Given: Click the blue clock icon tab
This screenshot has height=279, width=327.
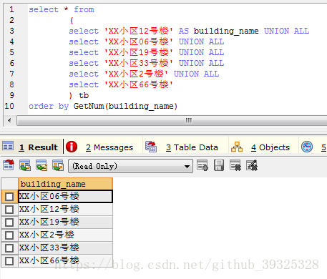Looking at the screenshot, I should coord(307,147).
